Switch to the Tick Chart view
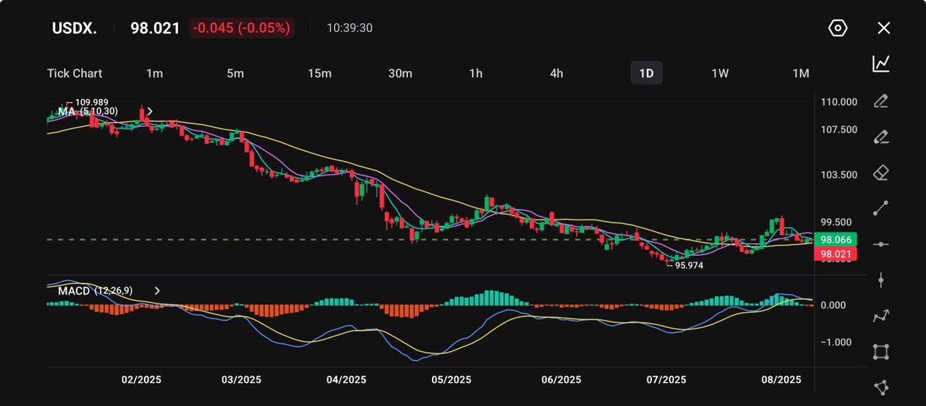The image size is (926, 406). tap(75, 73)
